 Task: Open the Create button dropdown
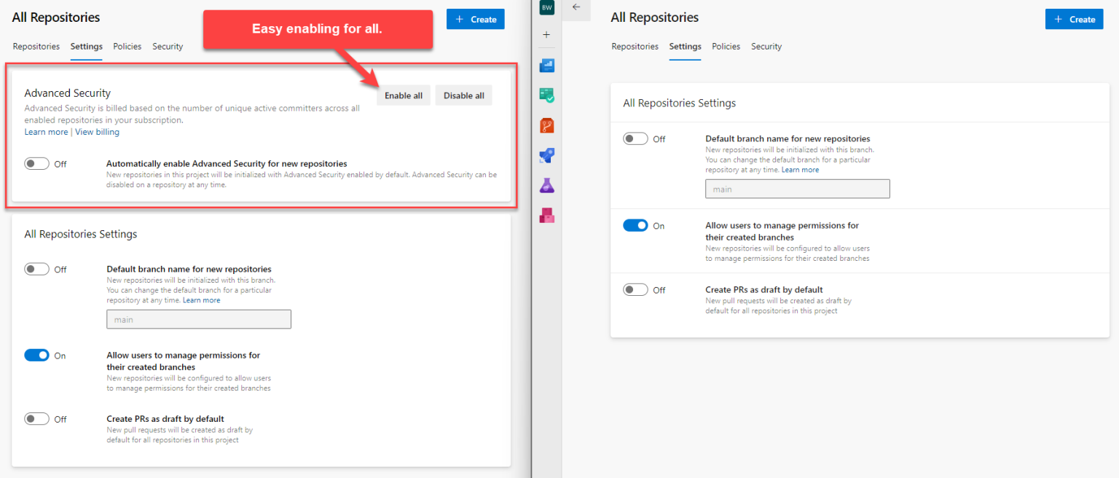coord(475,19)
